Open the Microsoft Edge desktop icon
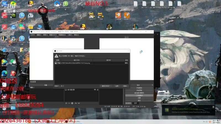Screen dimensions: 221x124 [x=4, y=75]
